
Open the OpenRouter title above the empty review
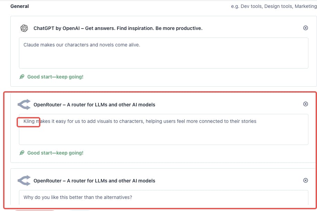pyautogui.click(x=94, y=181)
